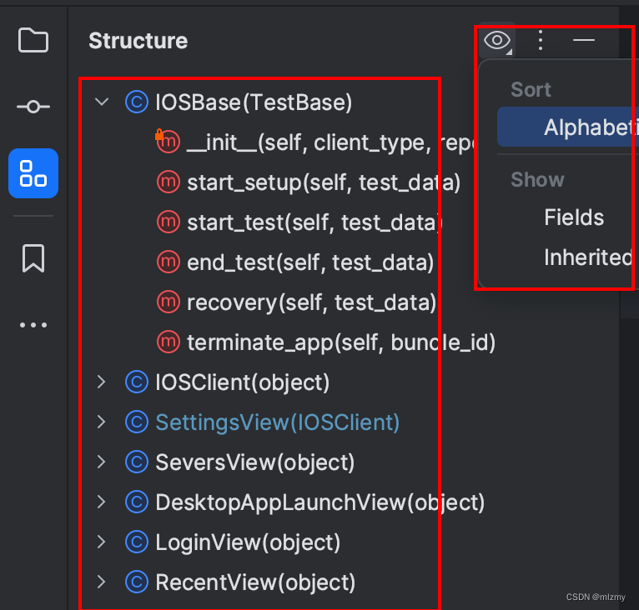Image resolution: width=639 pixels, height=610 pixels.
Task: Select recovery(self, test_data) method
Action: (x=311, y=302)
